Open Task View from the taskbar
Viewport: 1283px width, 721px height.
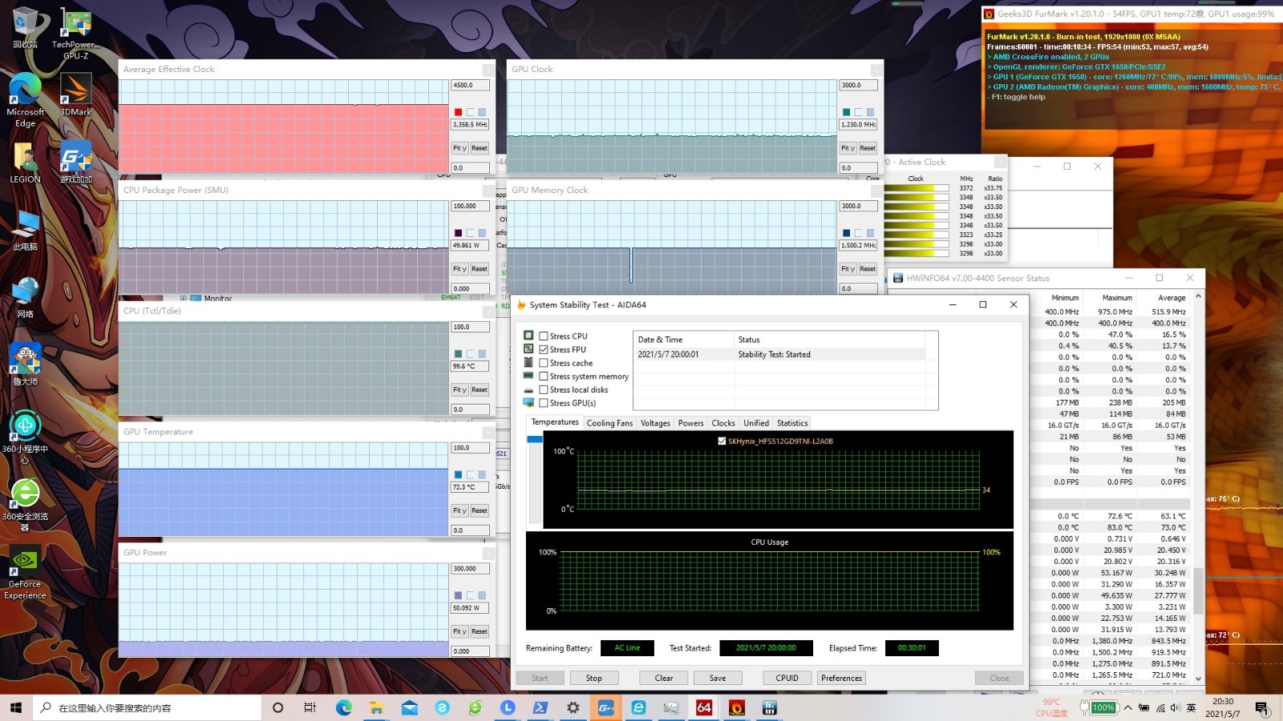pyautogui.click(x=310, y=707)
